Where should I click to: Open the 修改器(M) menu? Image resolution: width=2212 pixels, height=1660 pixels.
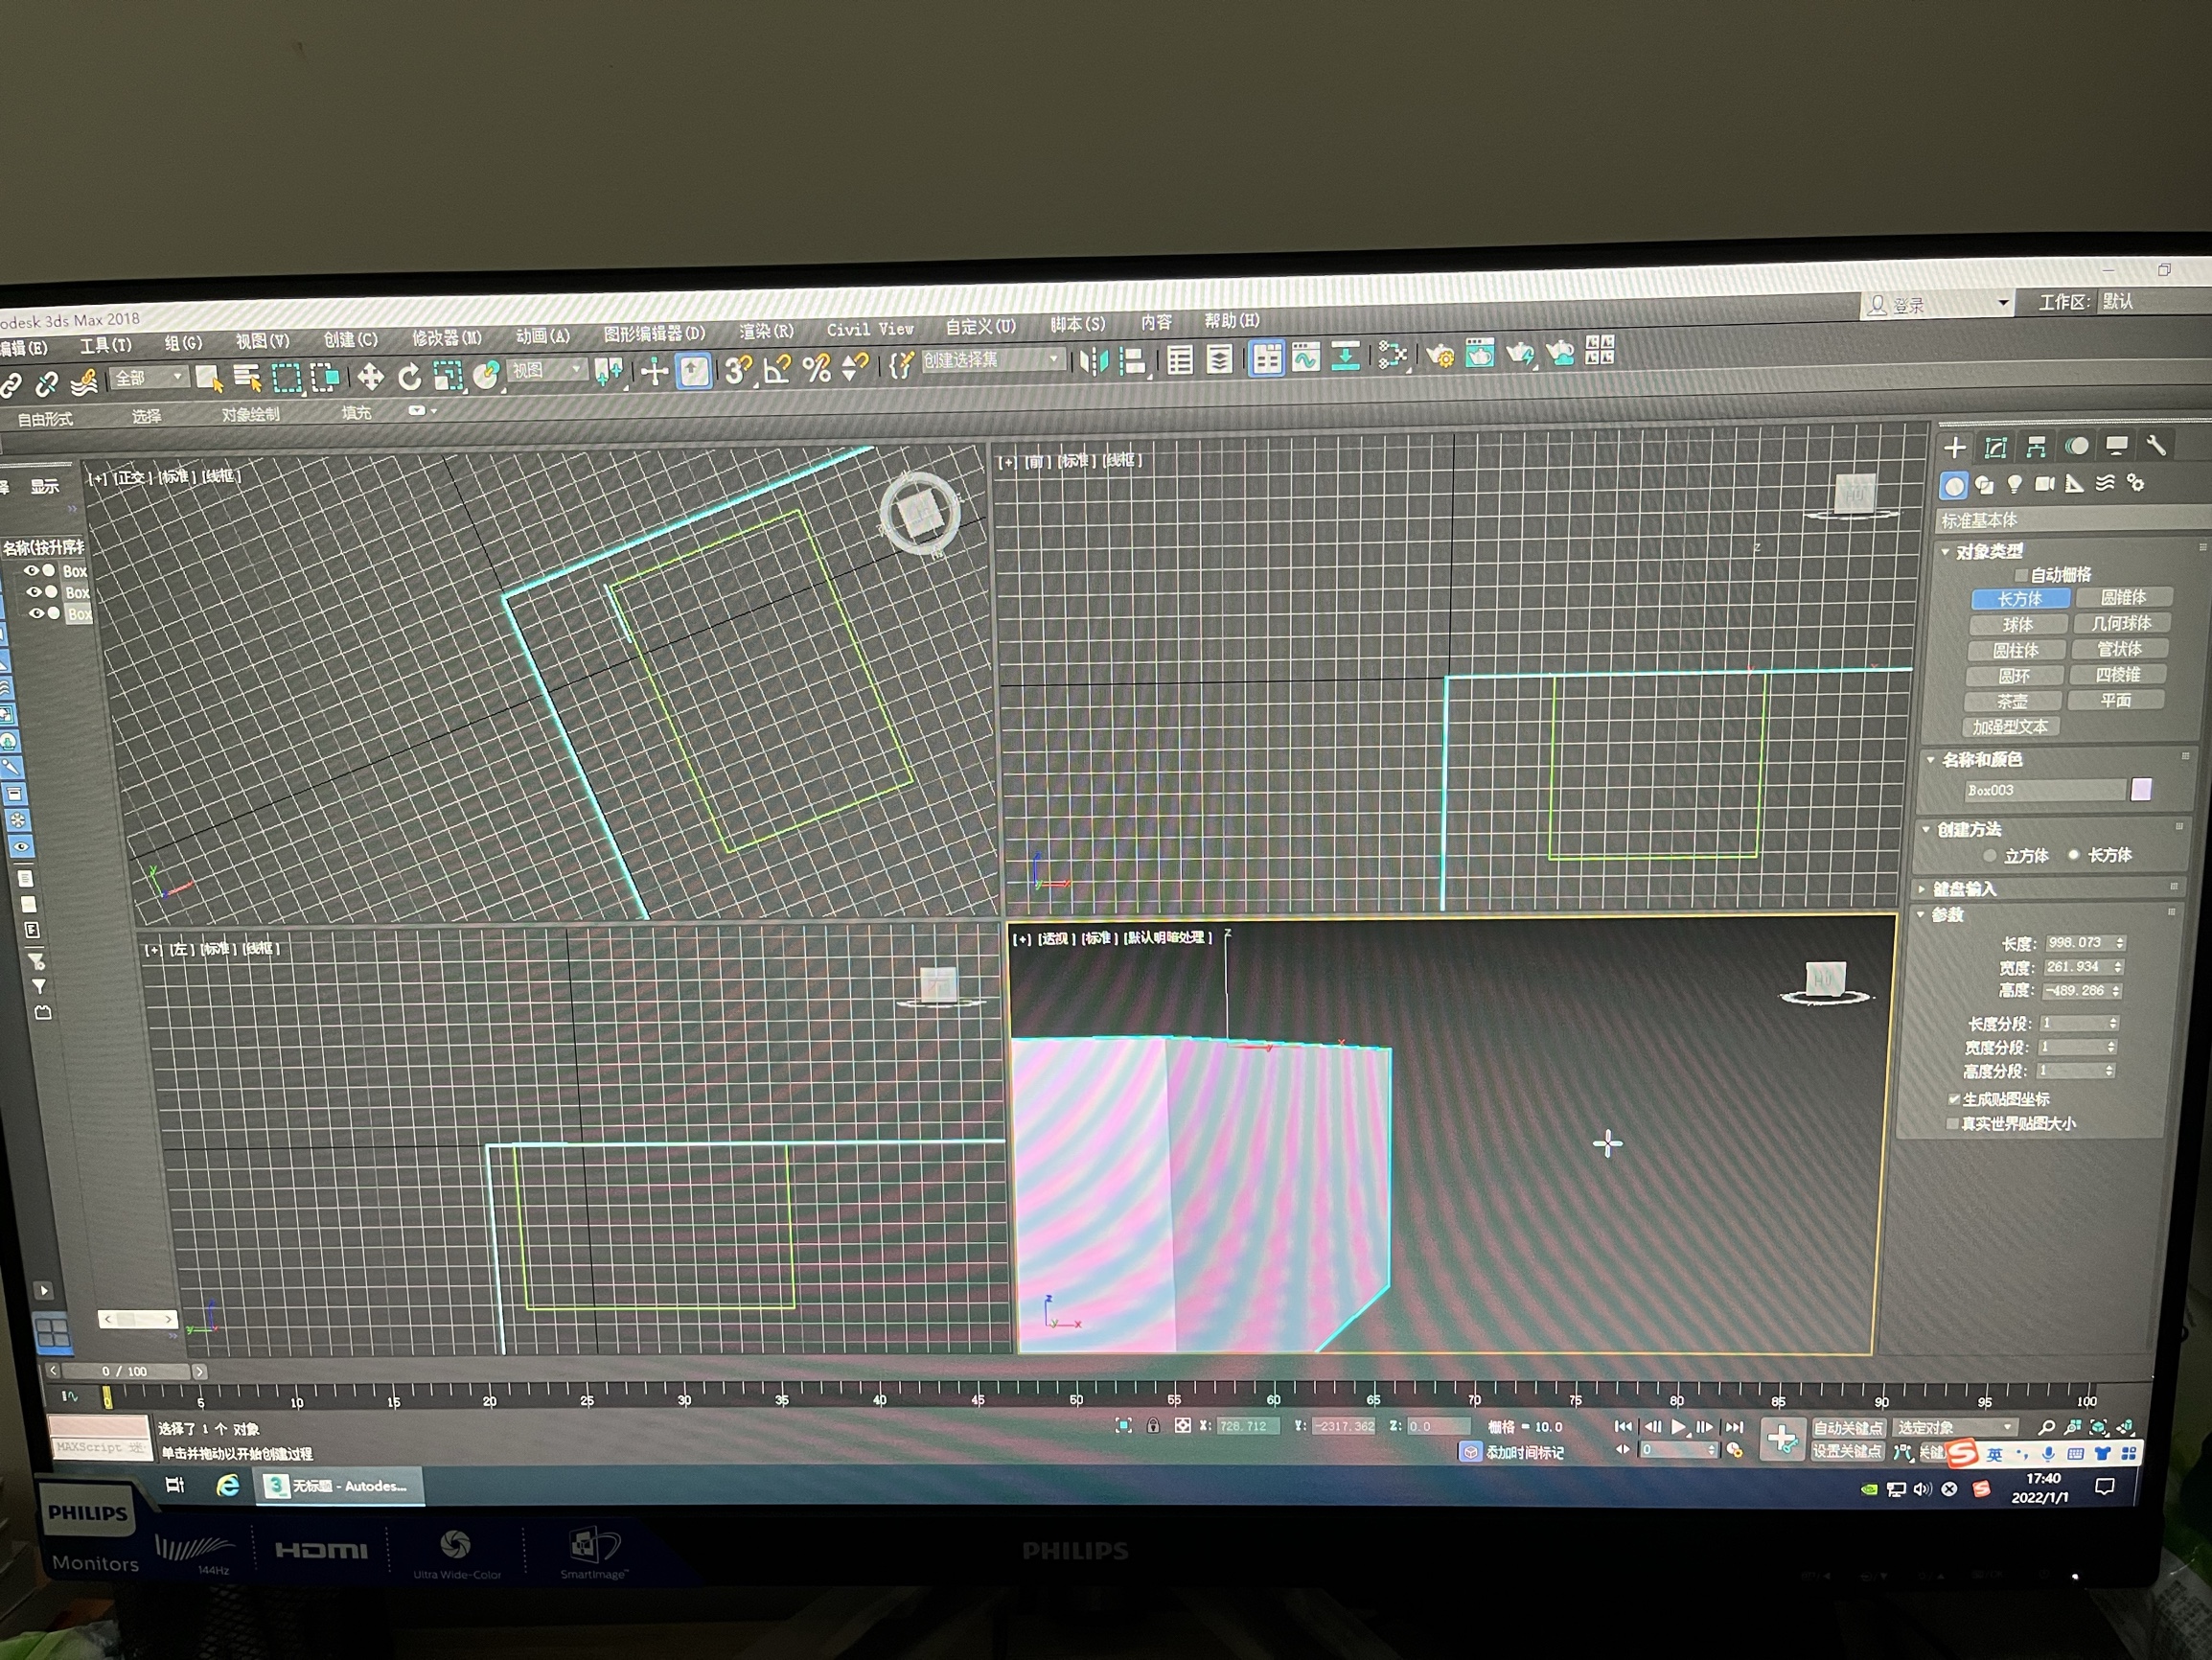pyautogui.click(x=446, y=338)
